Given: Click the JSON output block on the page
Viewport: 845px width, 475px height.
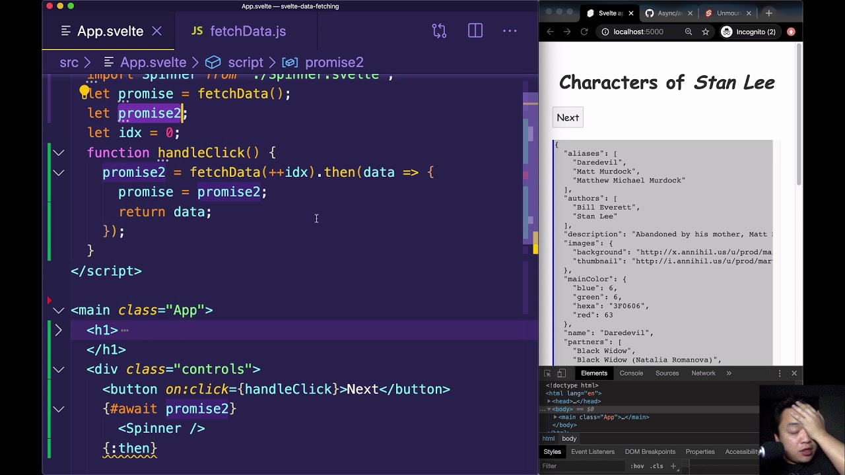Looking at the screenshot, I should (662, 252).
